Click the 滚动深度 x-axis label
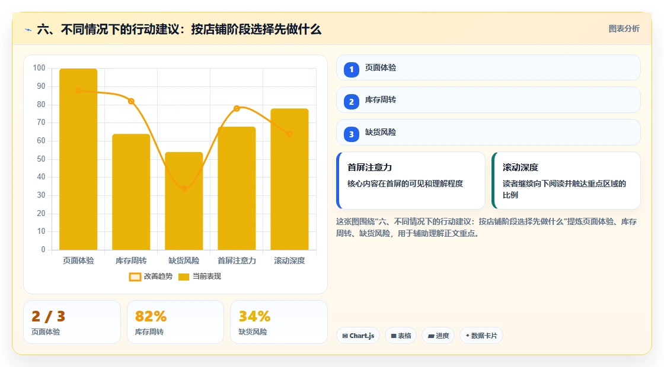Image resolution: width=664 pixels, height=367 pixels. click(290, 261)
